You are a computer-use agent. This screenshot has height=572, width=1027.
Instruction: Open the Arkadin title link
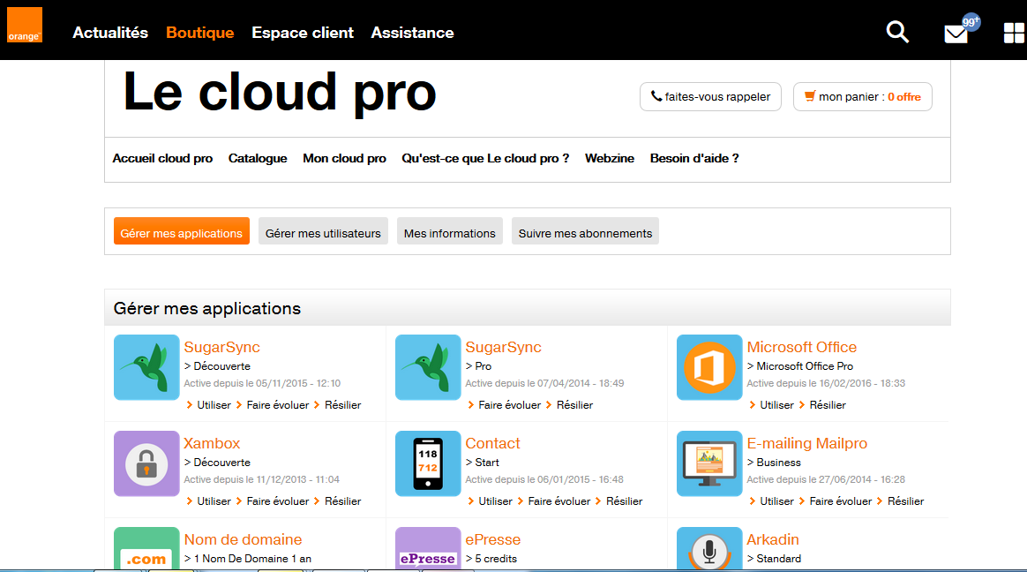(773, 540)
